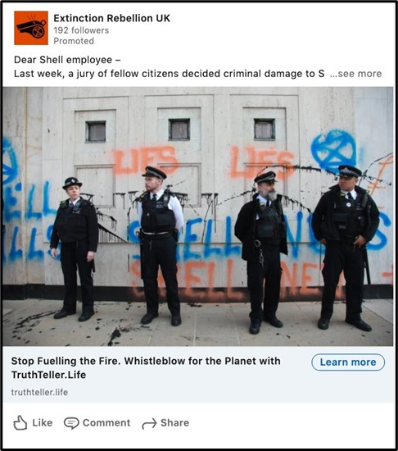The height and width of the screenshot is (451, 398).
Task: Click "TruthTeller.Life" on the headline's second line
Action: pyautogui.click(x=48, y=375)
